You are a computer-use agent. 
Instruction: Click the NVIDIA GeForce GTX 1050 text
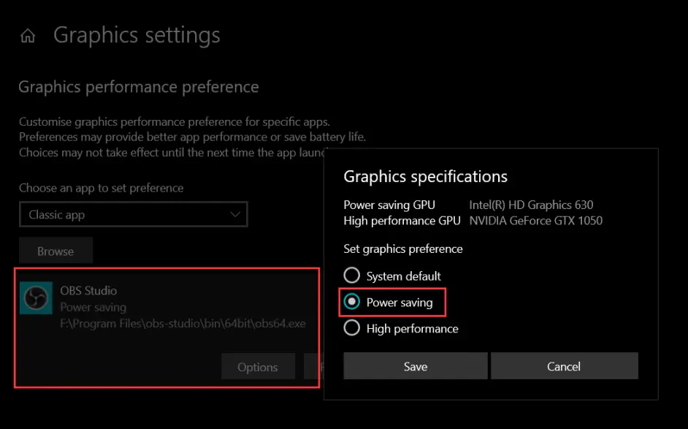coord(536,221)
